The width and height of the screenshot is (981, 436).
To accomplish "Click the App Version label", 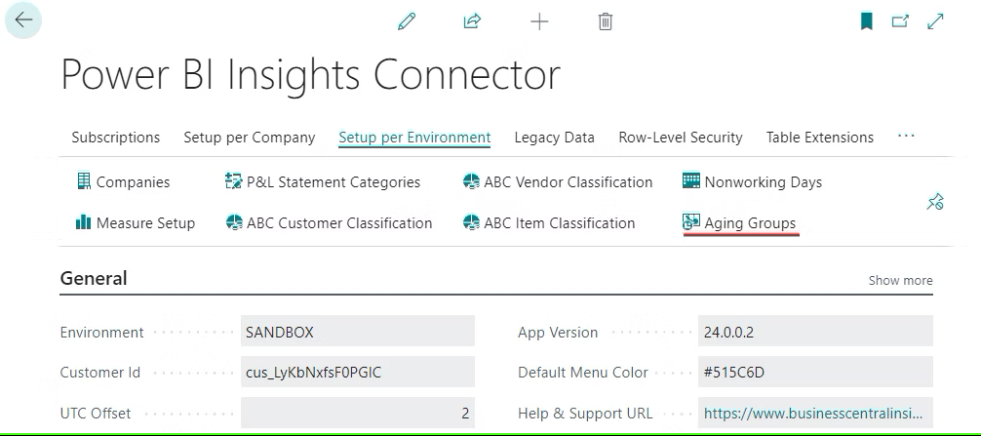I will coord(558,333).
